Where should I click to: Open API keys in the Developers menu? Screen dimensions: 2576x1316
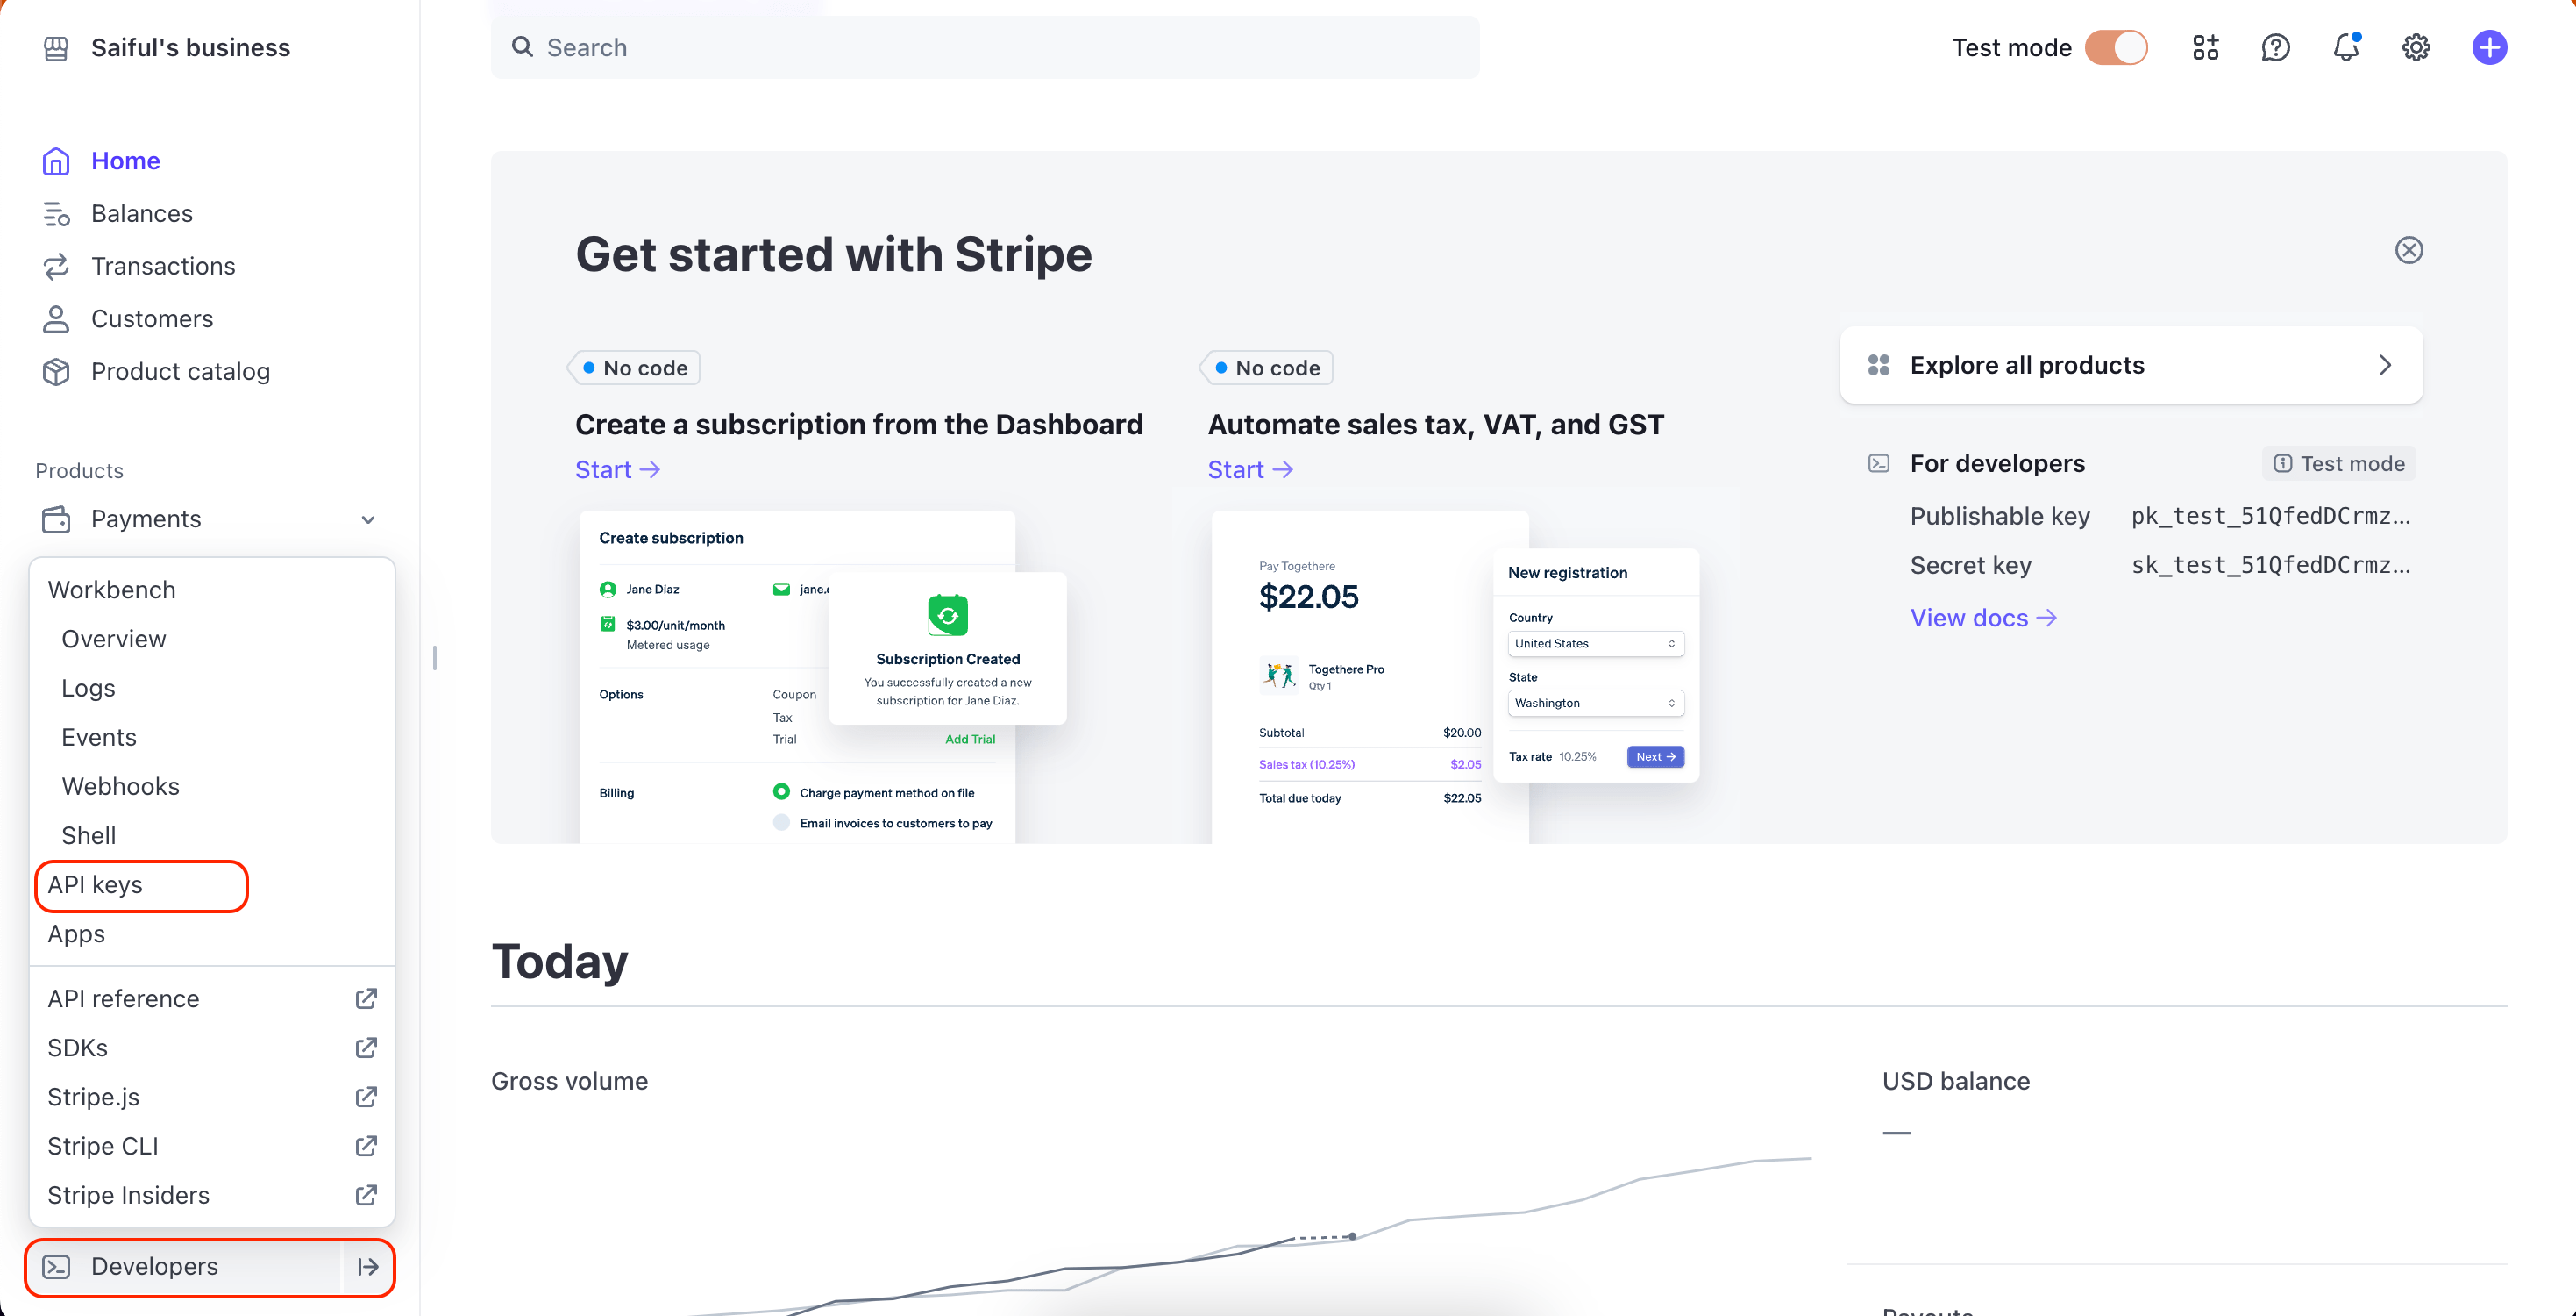click(x=95, y=884)
